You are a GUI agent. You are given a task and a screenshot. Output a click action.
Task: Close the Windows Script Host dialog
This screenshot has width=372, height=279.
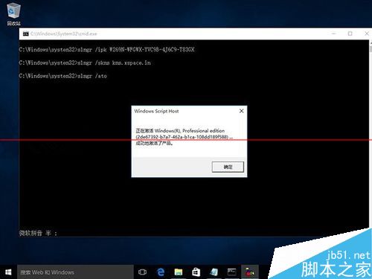[x=241, y=111]
